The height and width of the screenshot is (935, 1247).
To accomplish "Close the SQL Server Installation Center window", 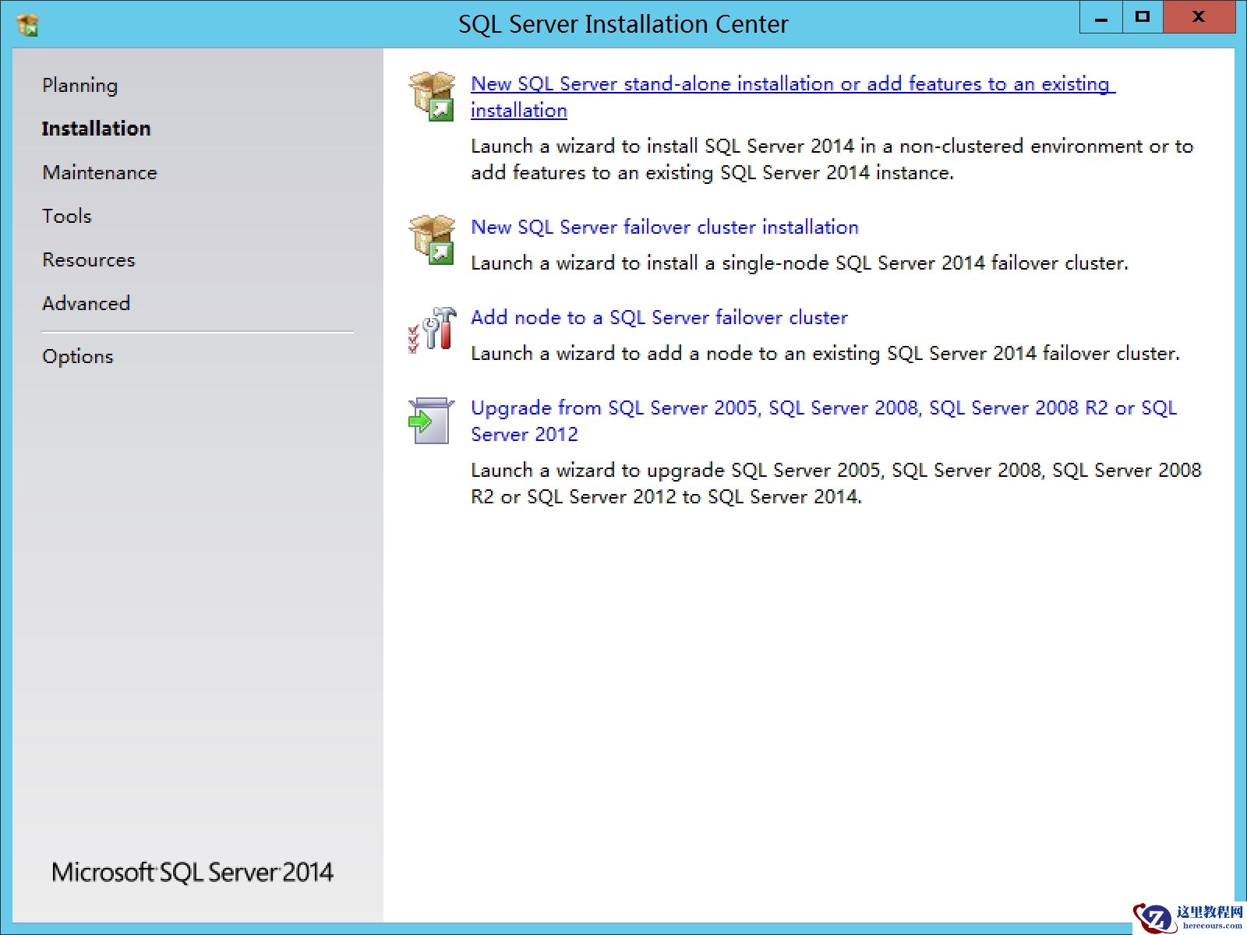I will coord(1198,18).
